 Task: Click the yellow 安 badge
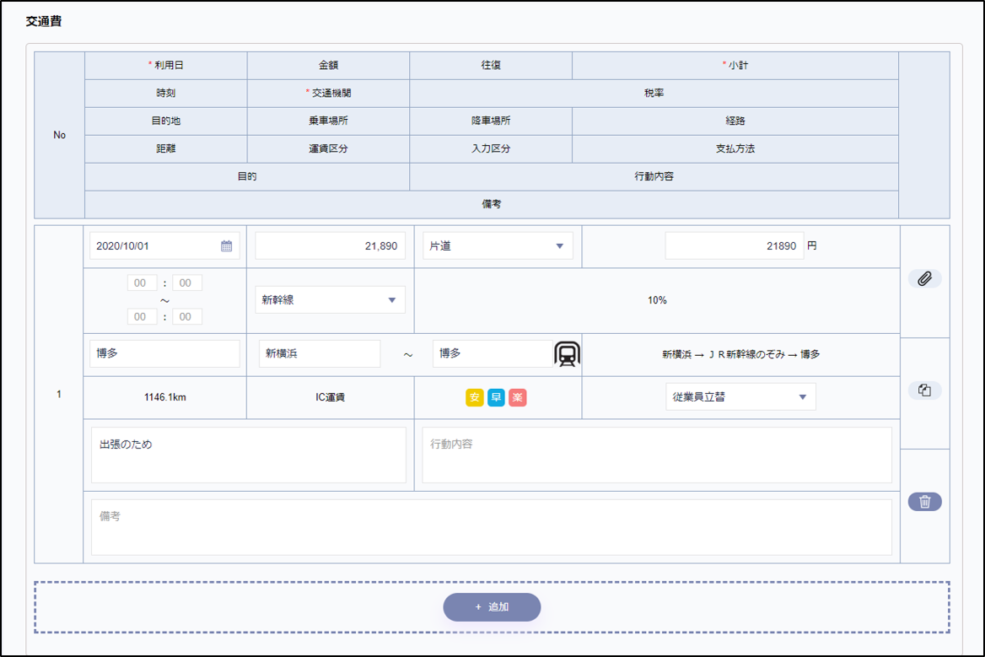[474, 397]
